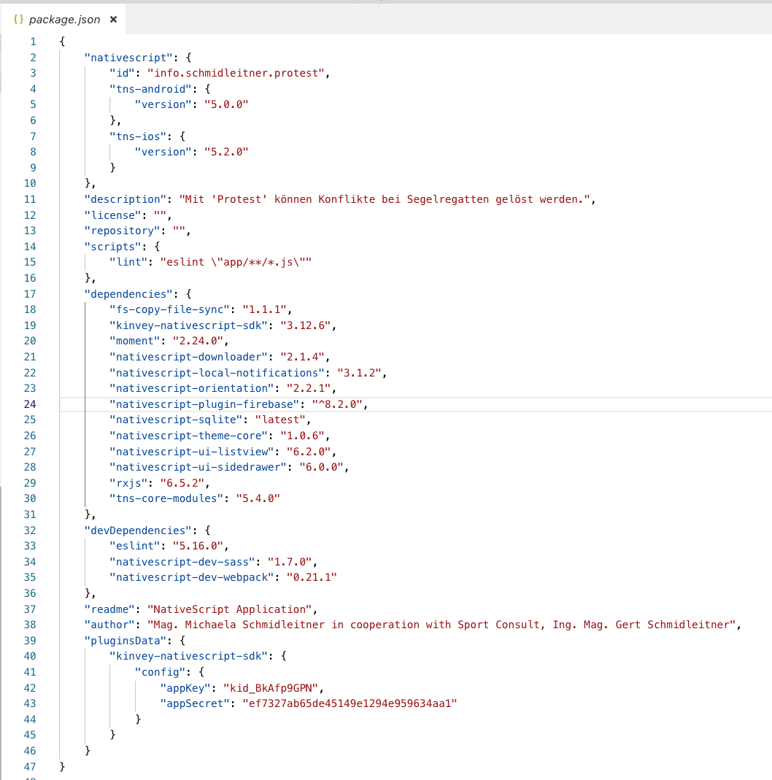772x780 pixels.
Task: Click the "license" key
Action: pos(112,215)
